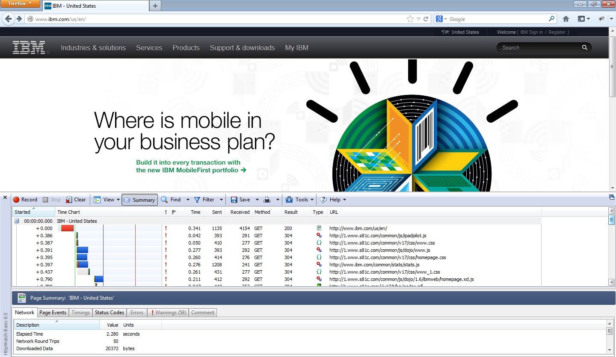The image size is (616, 357).
Task: Sort by the Started column header
Action: pos(33,212)
